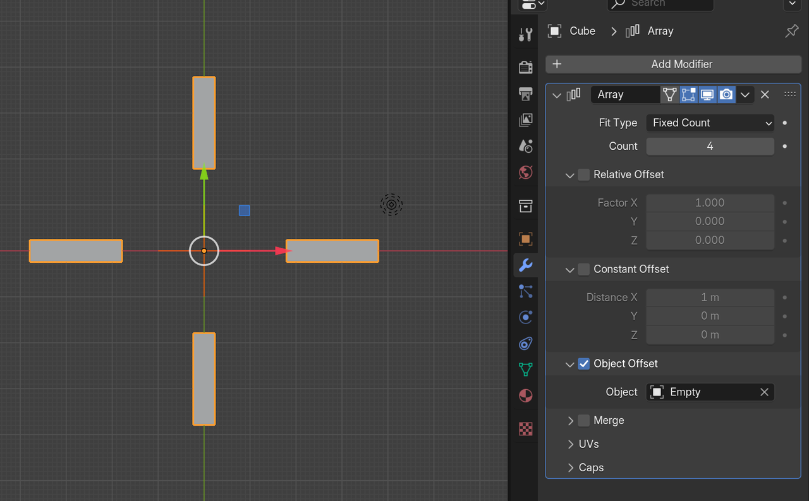Open the Particles properties tab

coord(525,291)
